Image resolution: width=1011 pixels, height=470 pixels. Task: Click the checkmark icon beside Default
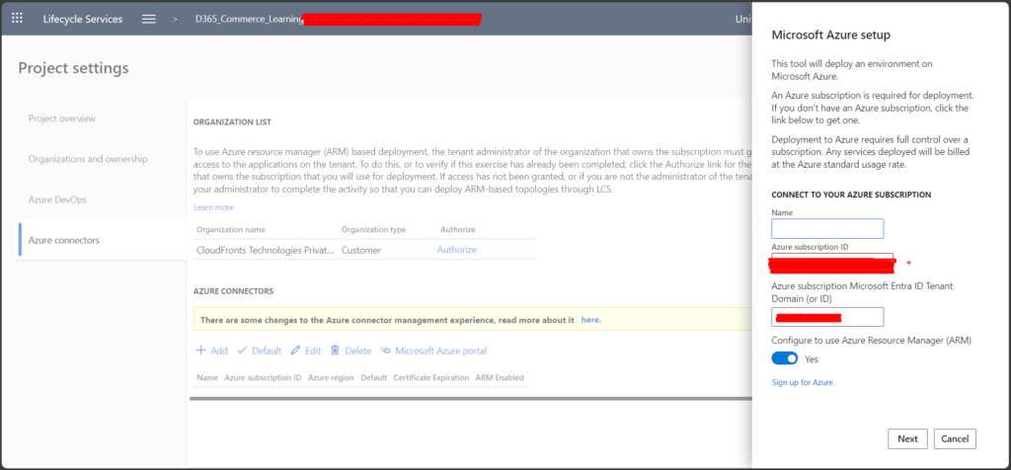pos(243,351)
